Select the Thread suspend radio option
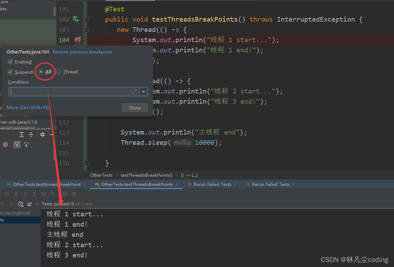Image resolution: width=394 pixels, height=267 pixels. pos(58,72)
